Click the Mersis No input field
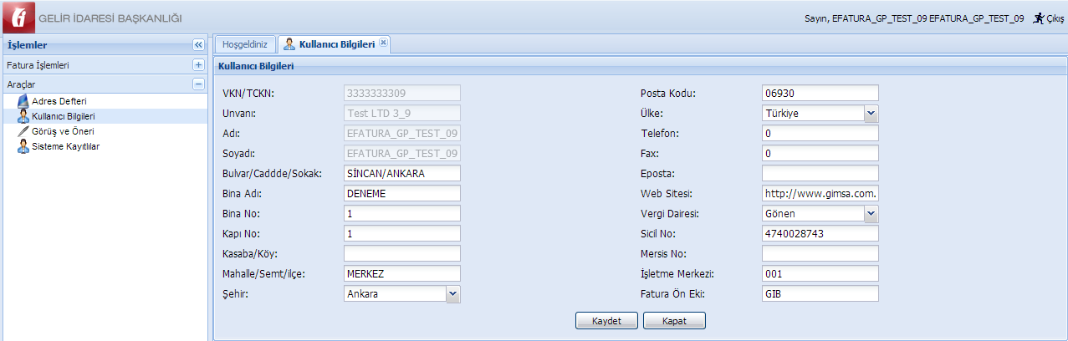Image resolution: width=1068 pixels, height=341 pixels. click(x=820, y=253)
